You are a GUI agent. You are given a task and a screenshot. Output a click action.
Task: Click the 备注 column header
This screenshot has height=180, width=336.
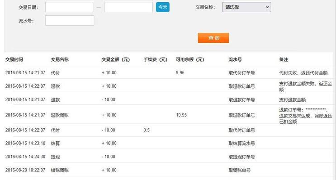(284, 59)
